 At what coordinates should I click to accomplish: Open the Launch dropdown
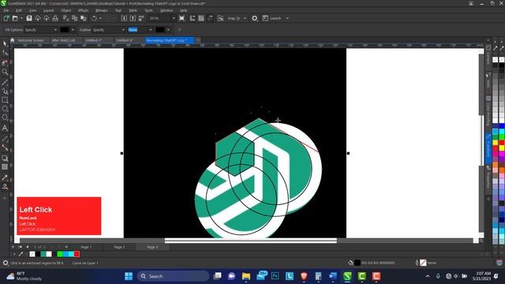pos(287,18)
